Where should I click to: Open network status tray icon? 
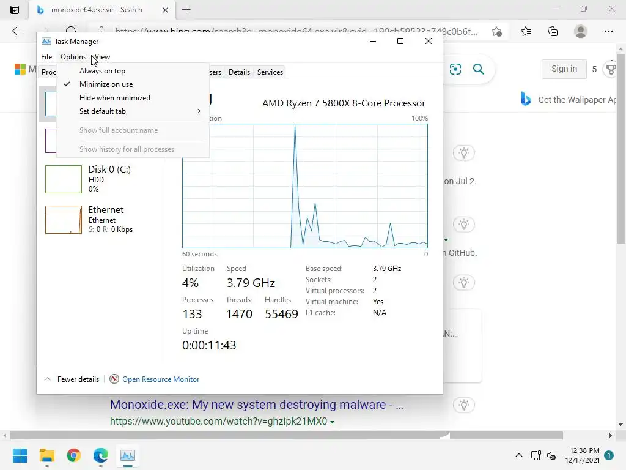point(536,455)
